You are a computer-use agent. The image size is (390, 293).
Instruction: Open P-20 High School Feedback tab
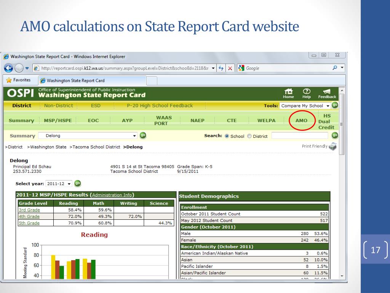tap(160, 106)
